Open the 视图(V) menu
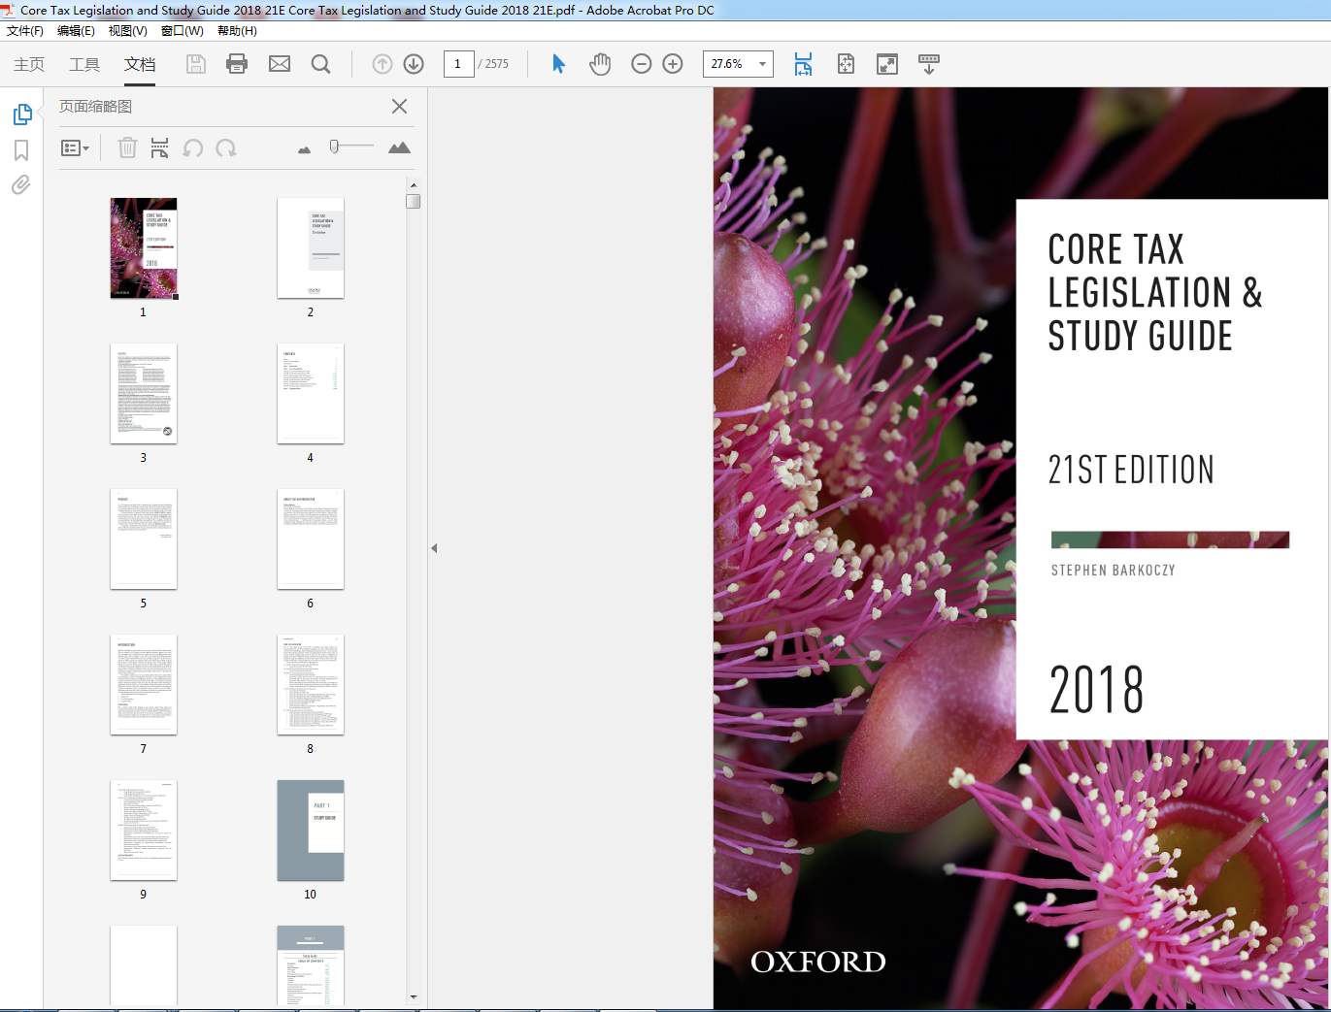1331x1012 pixels. pyautogui.click(x=128, y=31)
